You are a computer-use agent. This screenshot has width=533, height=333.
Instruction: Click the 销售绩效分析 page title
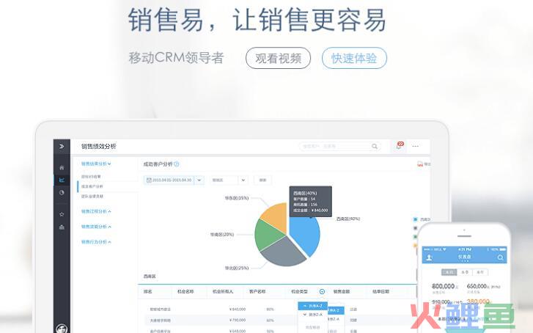(98, 146)
